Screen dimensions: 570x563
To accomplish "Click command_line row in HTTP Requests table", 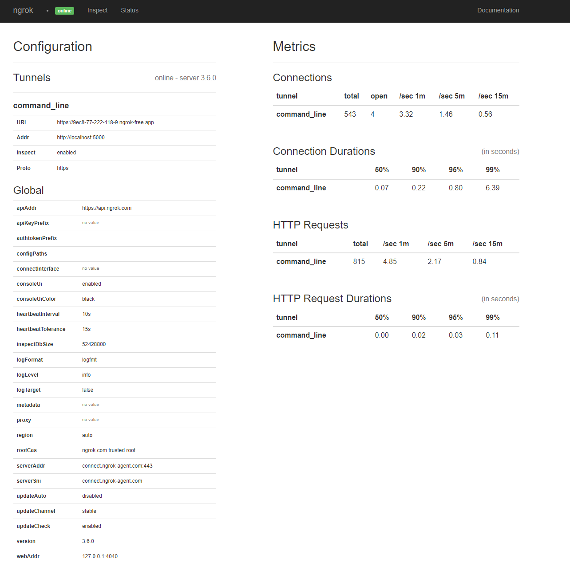I will click(301, 262).
